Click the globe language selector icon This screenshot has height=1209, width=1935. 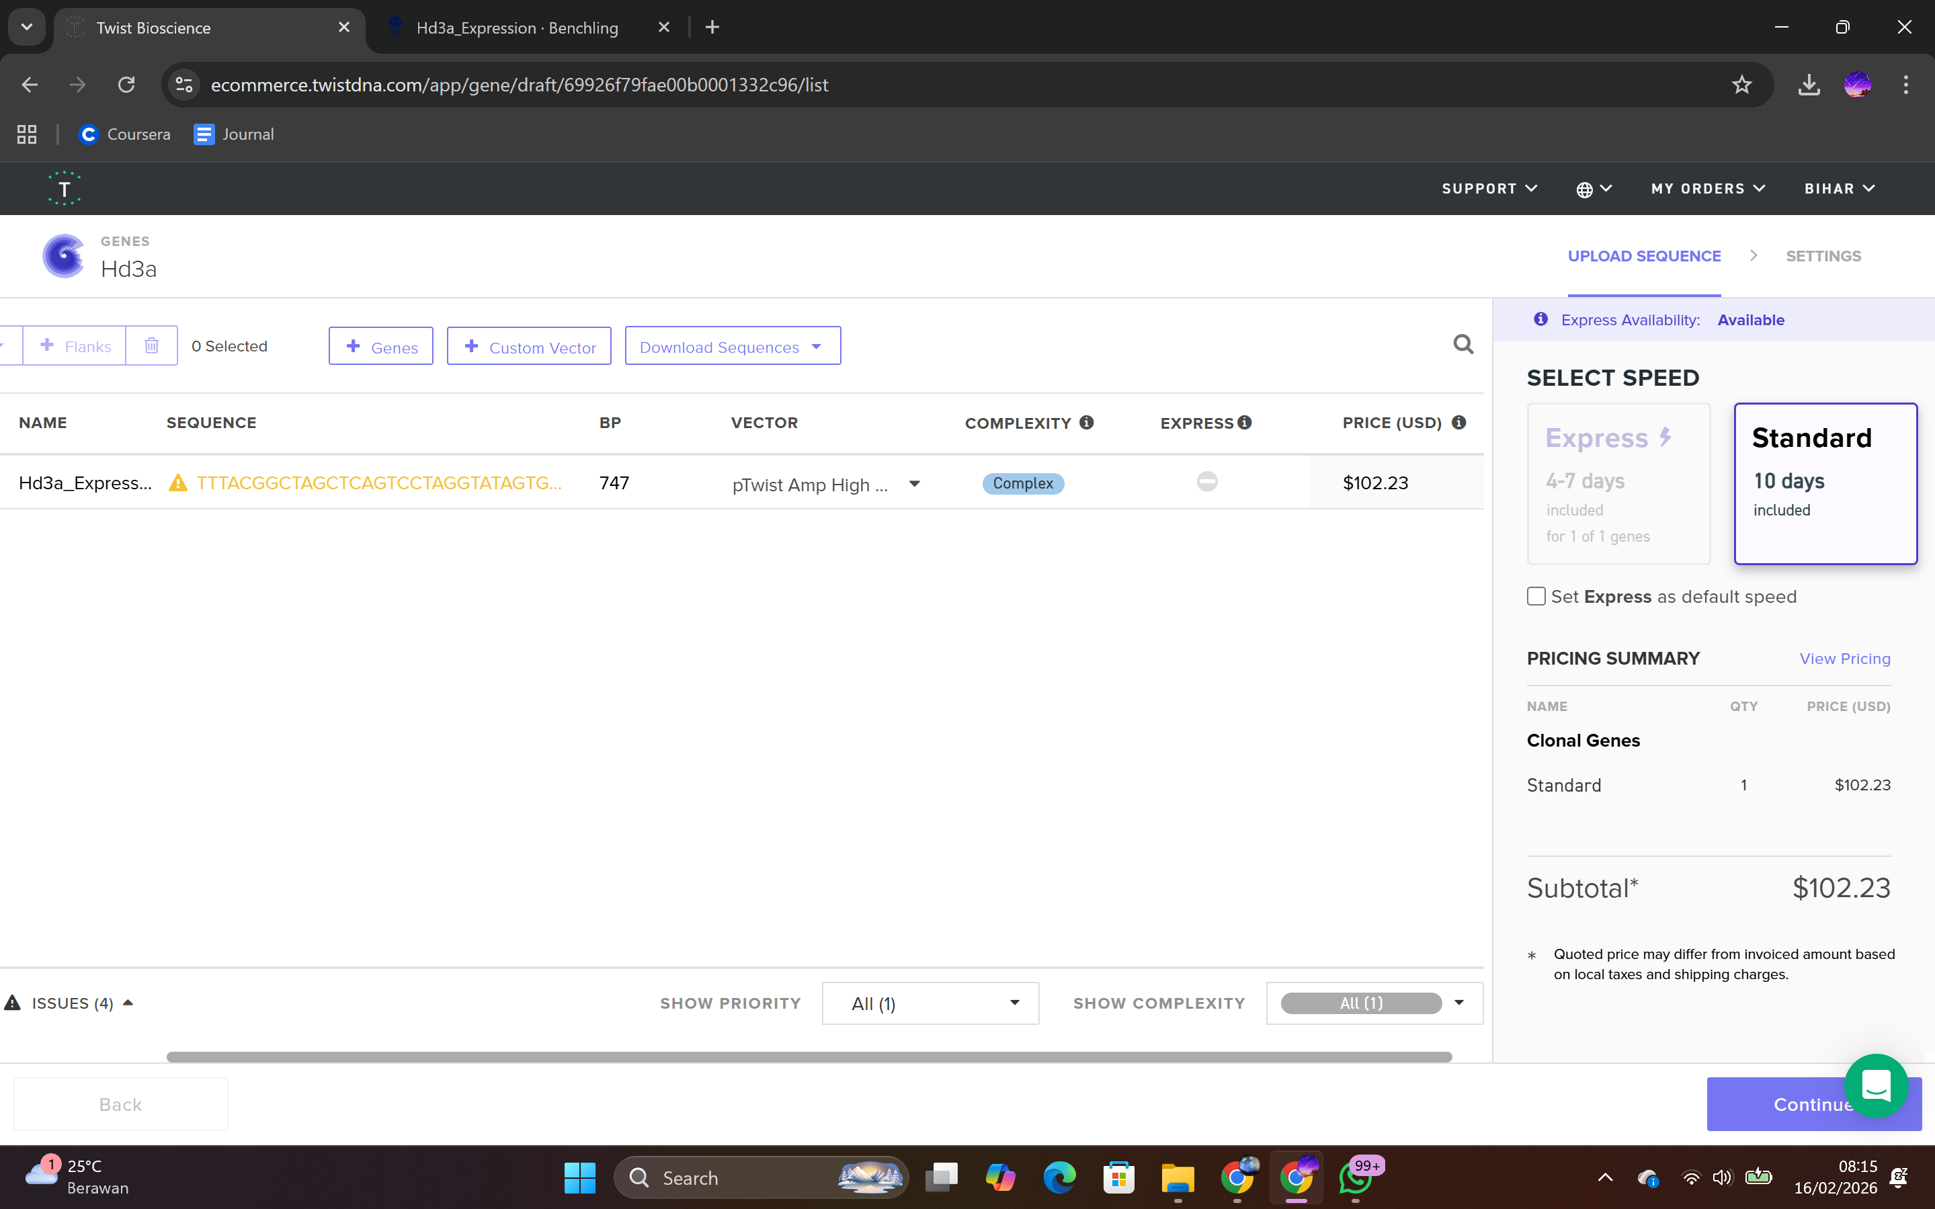pyautogui.click(x=1585, y=190)
